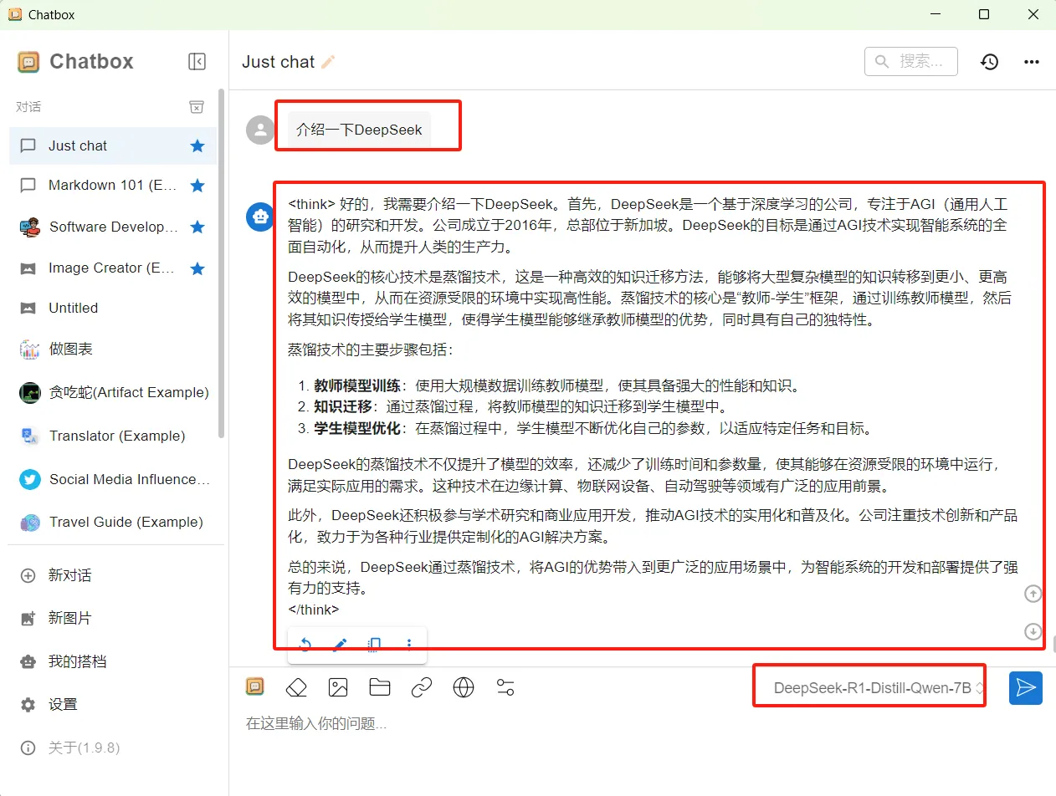Viewport: 1056px width, 796px height.
Task: Click the Chatbox logo icon in input toolbar
Action: [255, 686]
